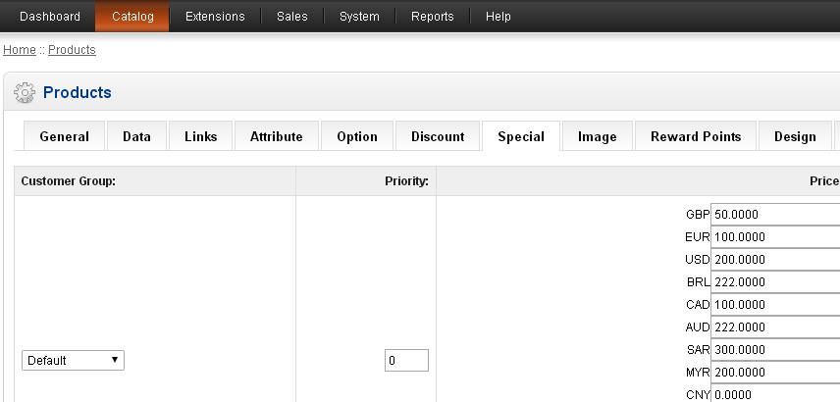Click the GBP price input field
The width and height of the screenshot is (840, 402).
pyautogui.click(x=775, y=214)
